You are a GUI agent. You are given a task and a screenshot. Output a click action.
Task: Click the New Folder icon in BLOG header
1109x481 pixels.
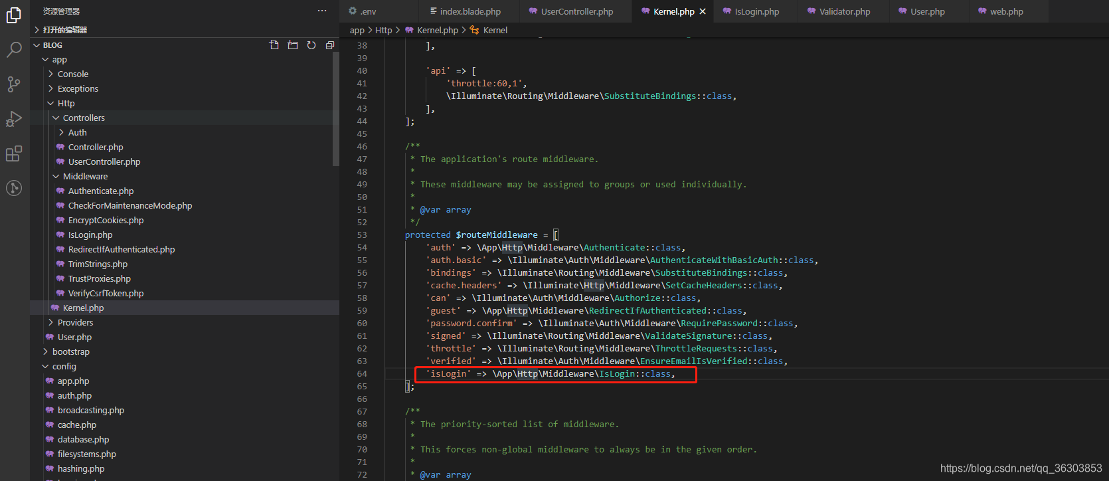click(x=293, y=45)
